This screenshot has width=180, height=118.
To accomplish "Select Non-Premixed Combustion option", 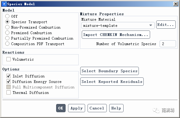I will click(x=7, y=27).
